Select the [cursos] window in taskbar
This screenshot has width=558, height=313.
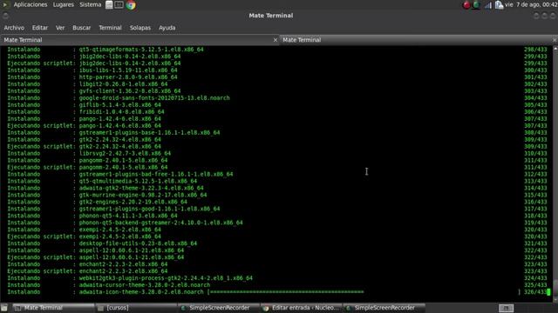click(136, 308)
